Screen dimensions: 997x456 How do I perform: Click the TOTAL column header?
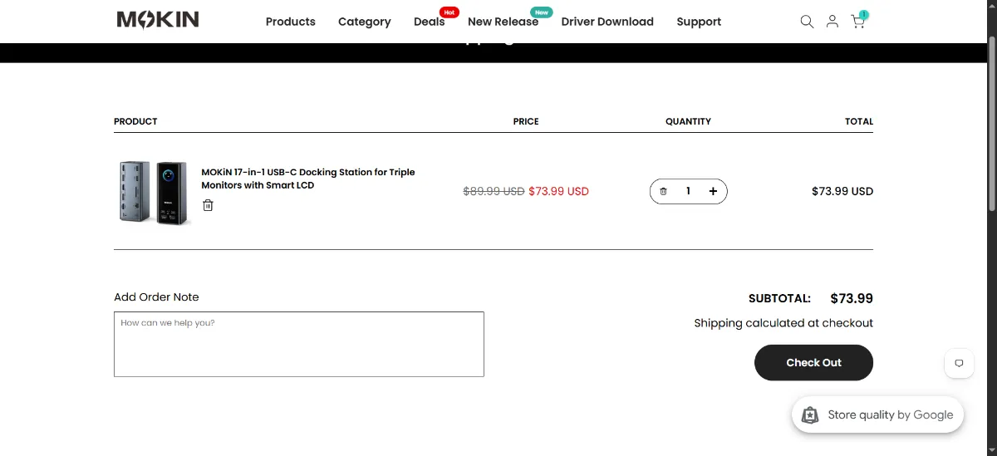859,121
